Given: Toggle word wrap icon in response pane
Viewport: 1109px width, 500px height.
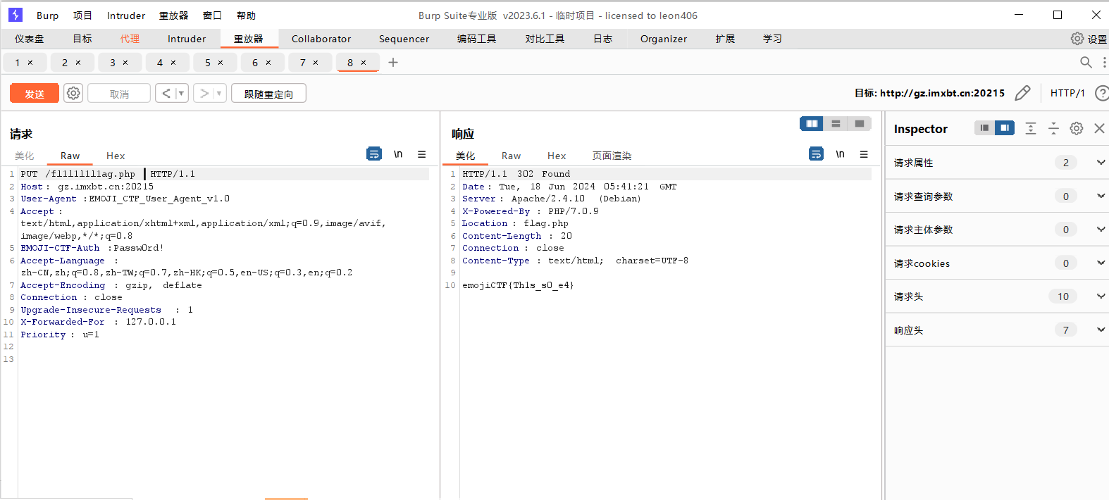Looking at the screenshot, I should (x=816, y=154).
